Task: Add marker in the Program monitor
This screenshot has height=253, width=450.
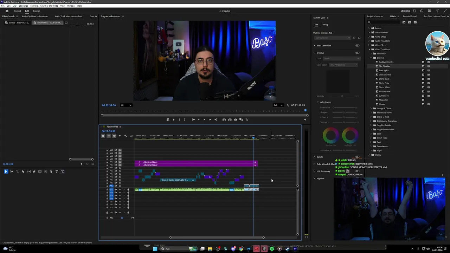Action: point(173,119)
